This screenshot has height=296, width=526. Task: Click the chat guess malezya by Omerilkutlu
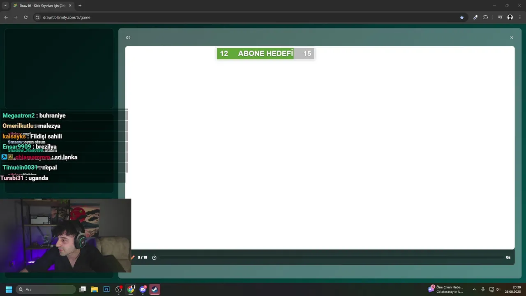(x=32, y=126)
